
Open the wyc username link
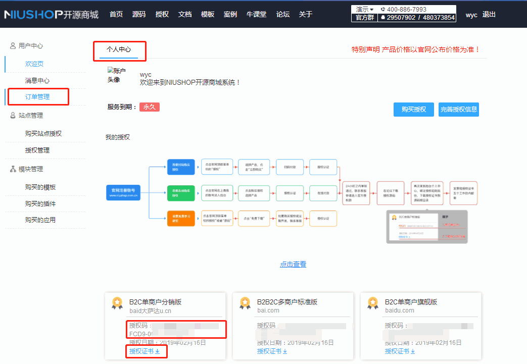pos(471,15)
